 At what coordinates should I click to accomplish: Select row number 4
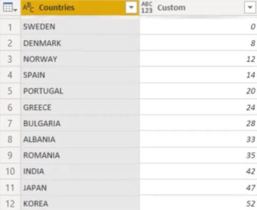point(10,75)
